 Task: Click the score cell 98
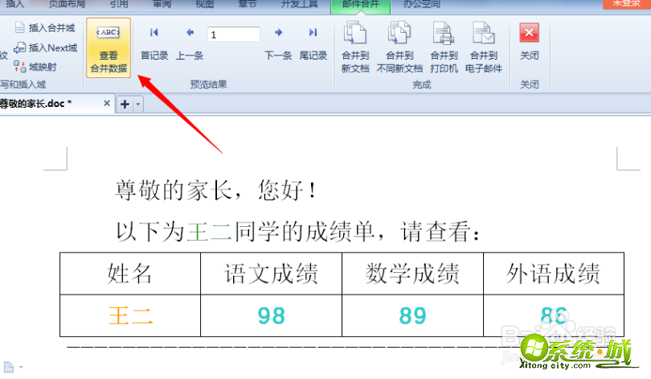click(271, 315)
